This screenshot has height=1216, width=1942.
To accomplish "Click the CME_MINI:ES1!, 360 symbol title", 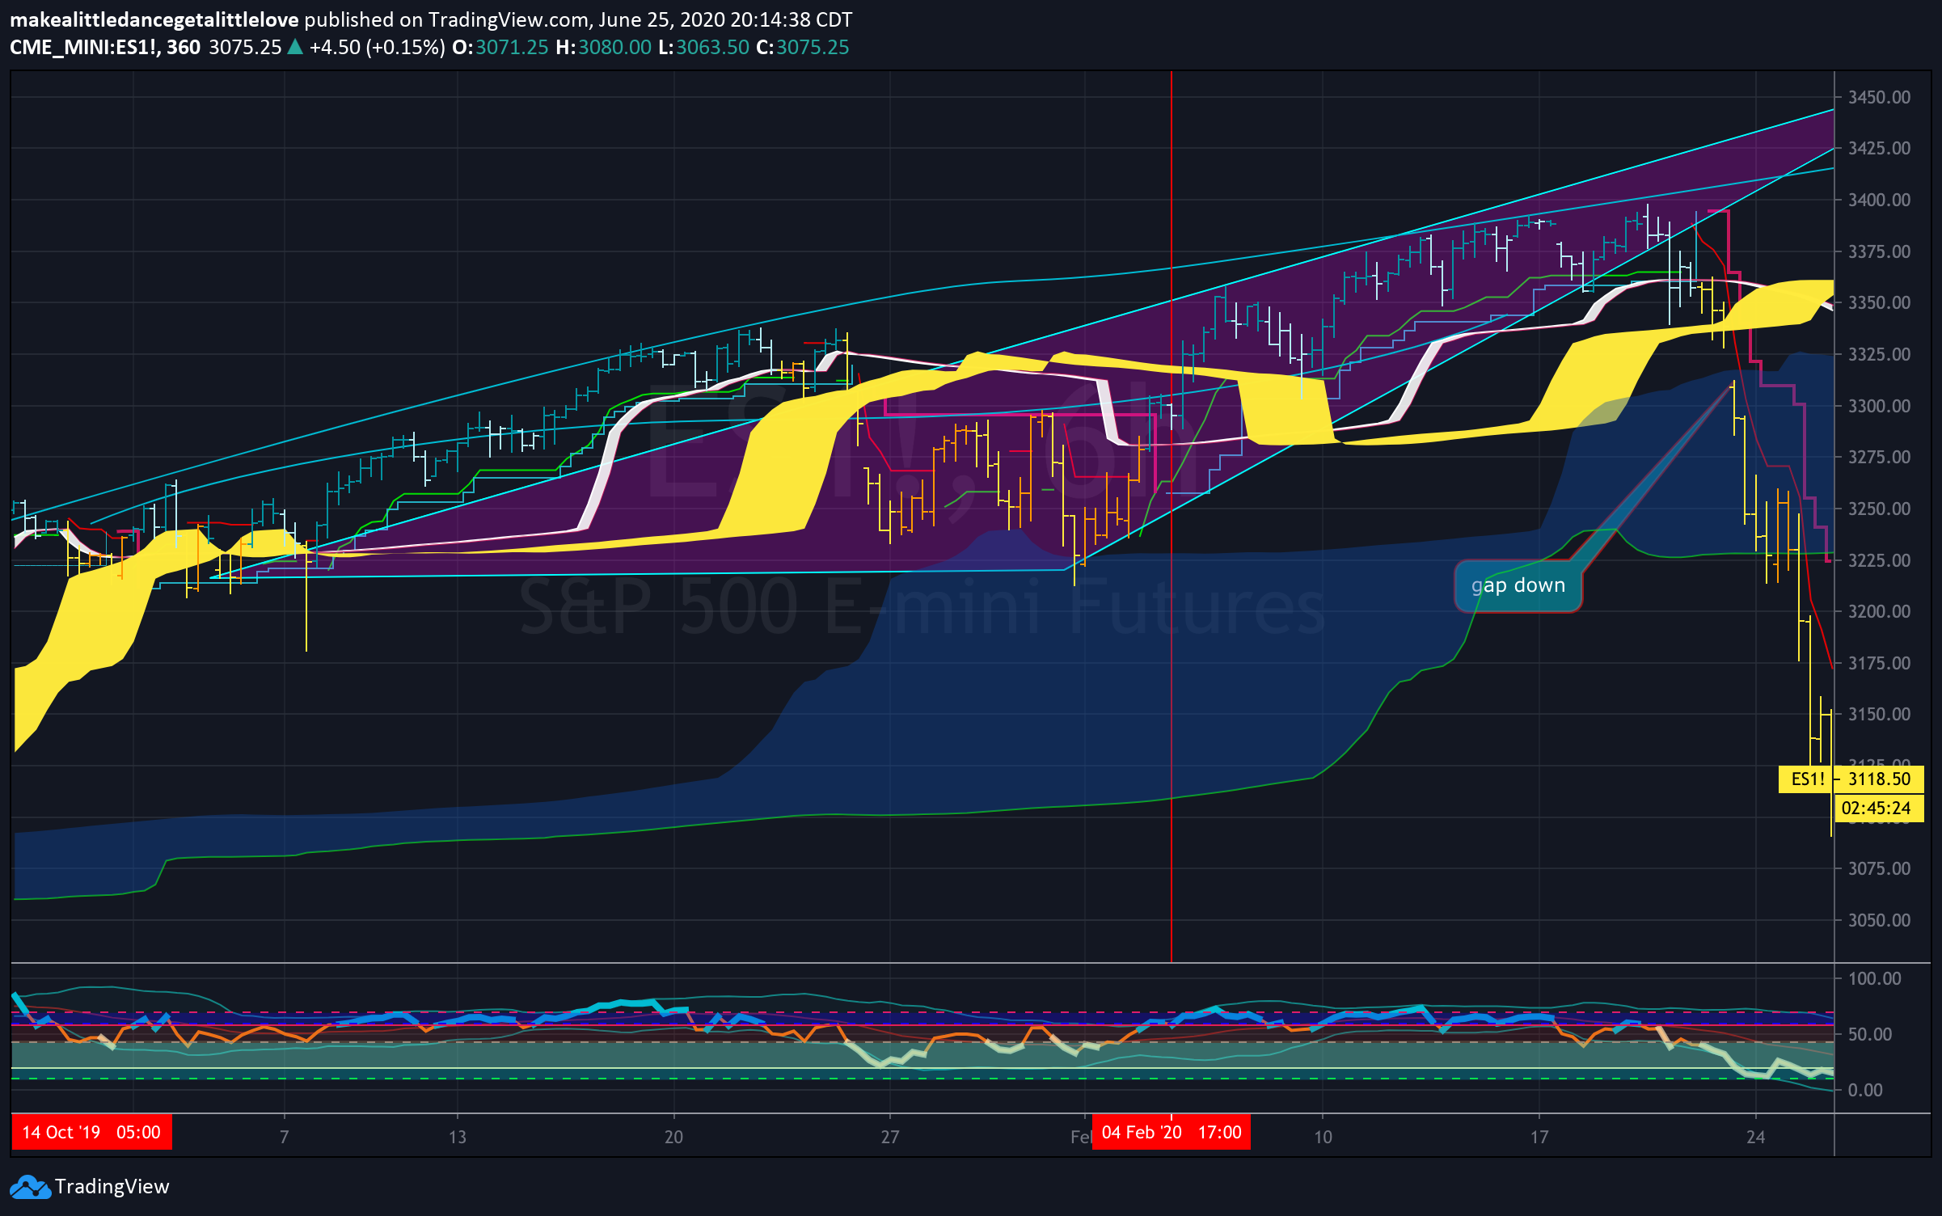I will [x=105, y=48].
